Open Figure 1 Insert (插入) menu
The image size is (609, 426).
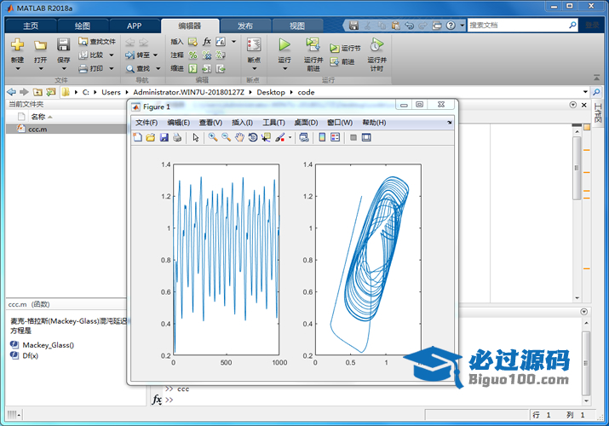(243, 123)
